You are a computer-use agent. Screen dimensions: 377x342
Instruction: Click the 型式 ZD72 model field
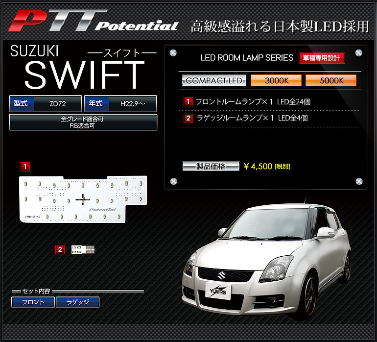(46, 104)
